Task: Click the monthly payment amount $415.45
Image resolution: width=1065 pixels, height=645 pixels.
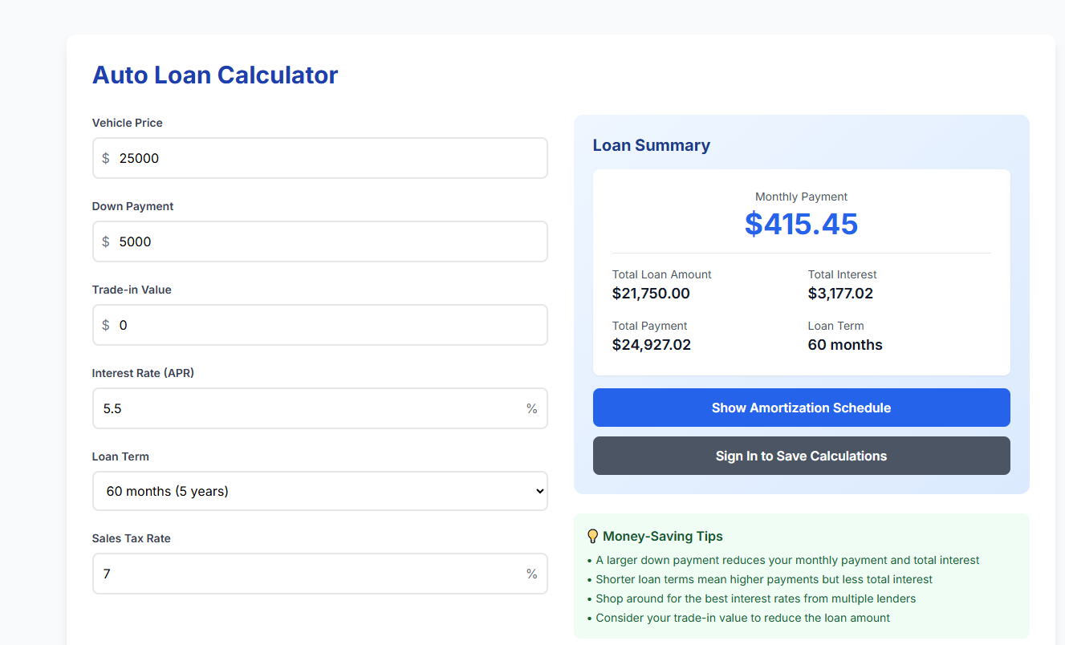Action: click(801, 224)
